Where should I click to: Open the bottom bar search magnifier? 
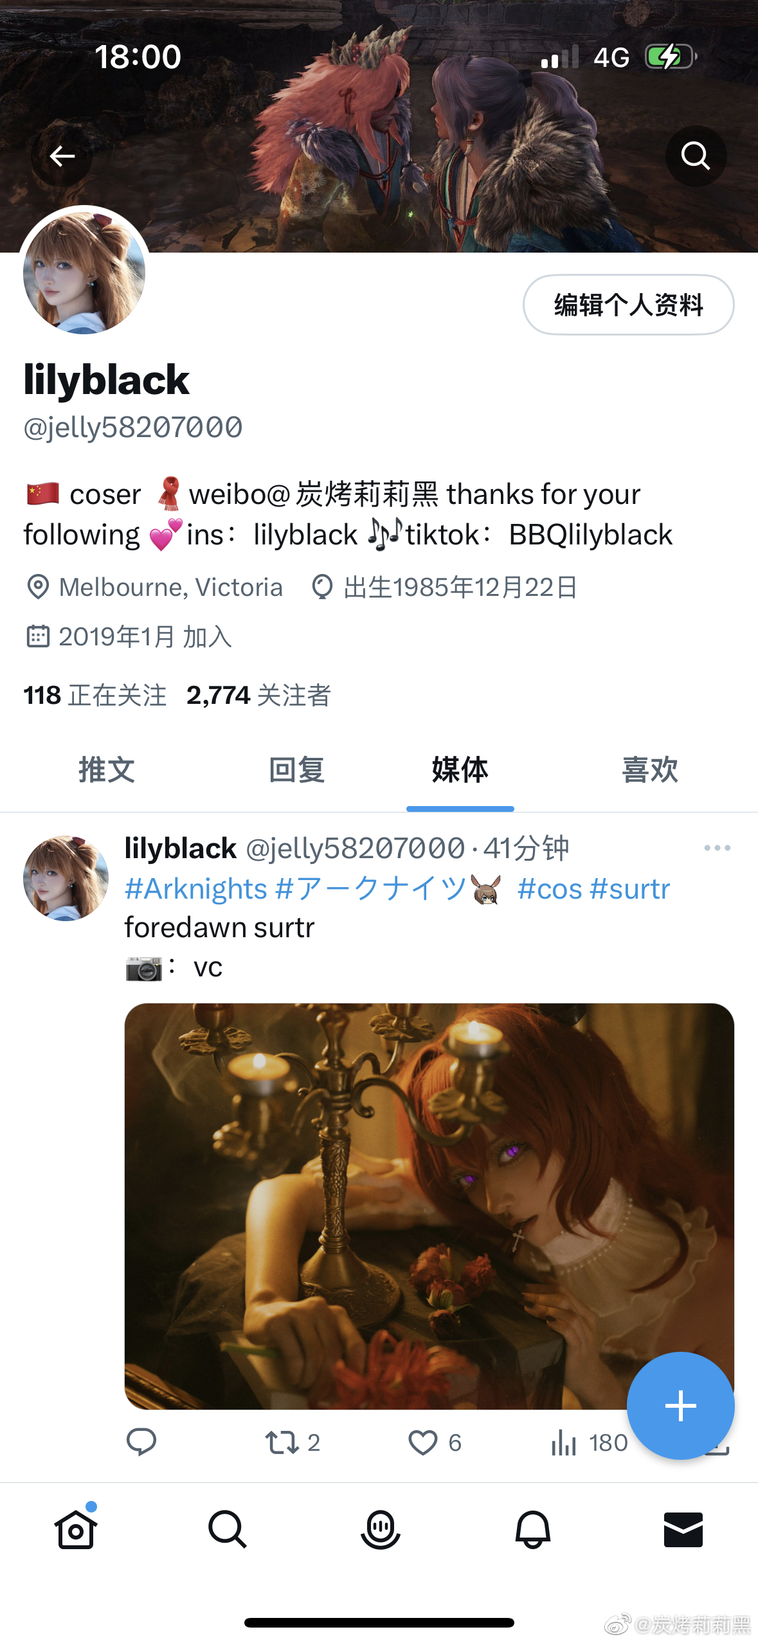pyautogui.click(x=228, y=1529)
